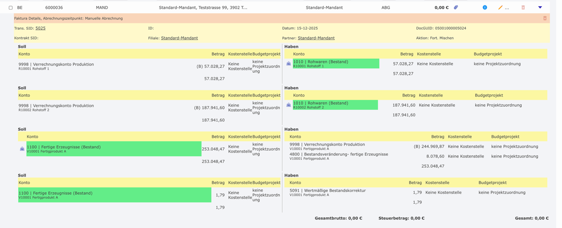Click the orange pencil edit icon
This screenshot has height=228, width=562.
coord(500,8)
